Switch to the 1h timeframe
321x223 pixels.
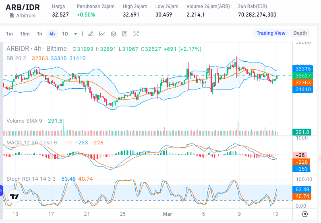point(39,34)
